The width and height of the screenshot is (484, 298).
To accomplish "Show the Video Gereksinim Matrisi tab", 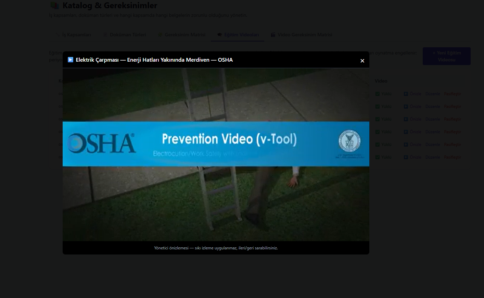I will pos(302,35).
